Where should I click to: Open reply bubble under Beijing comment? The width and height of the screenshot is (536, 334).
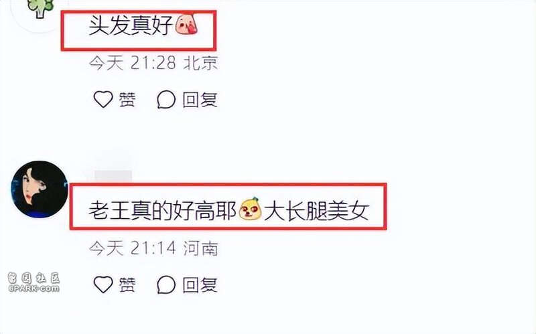166,100
